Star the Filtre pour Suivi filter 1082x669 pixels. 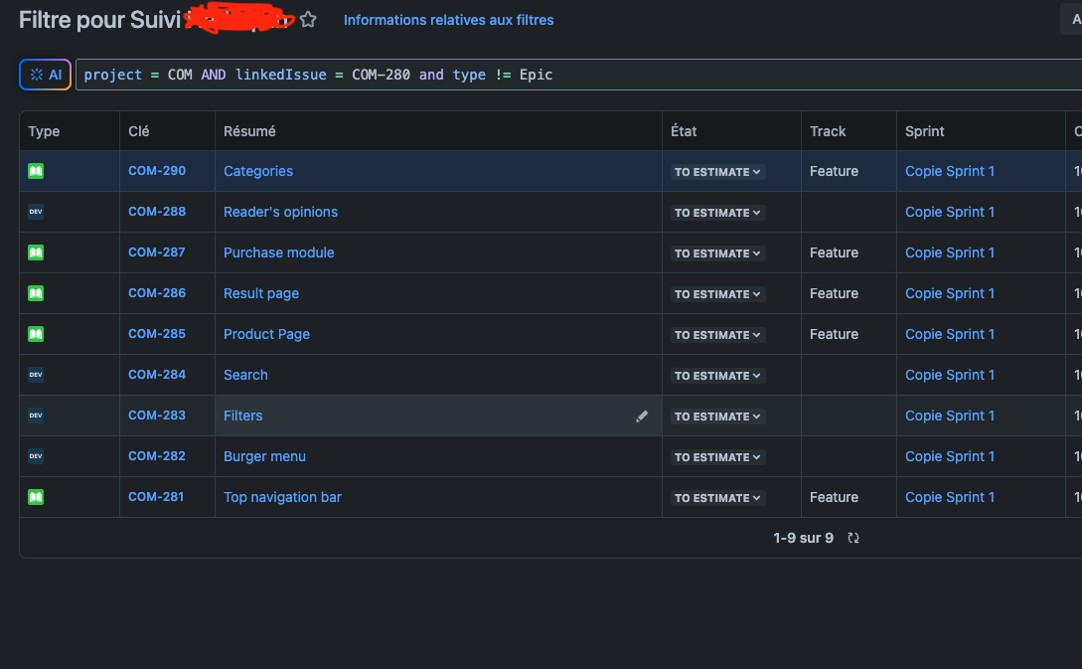[308, 20]
